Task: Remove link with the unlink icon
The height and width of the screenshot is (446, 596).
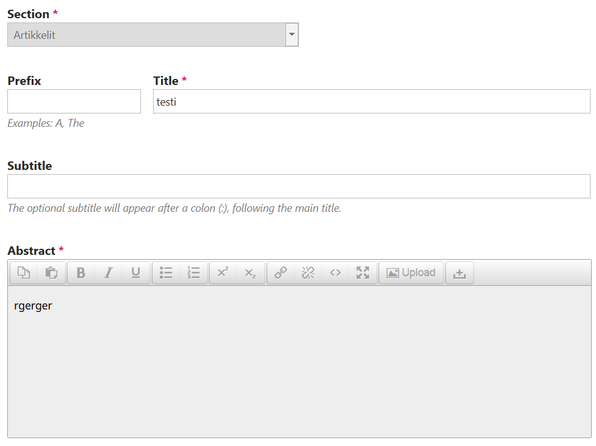Action: click(x=308, y=272)
